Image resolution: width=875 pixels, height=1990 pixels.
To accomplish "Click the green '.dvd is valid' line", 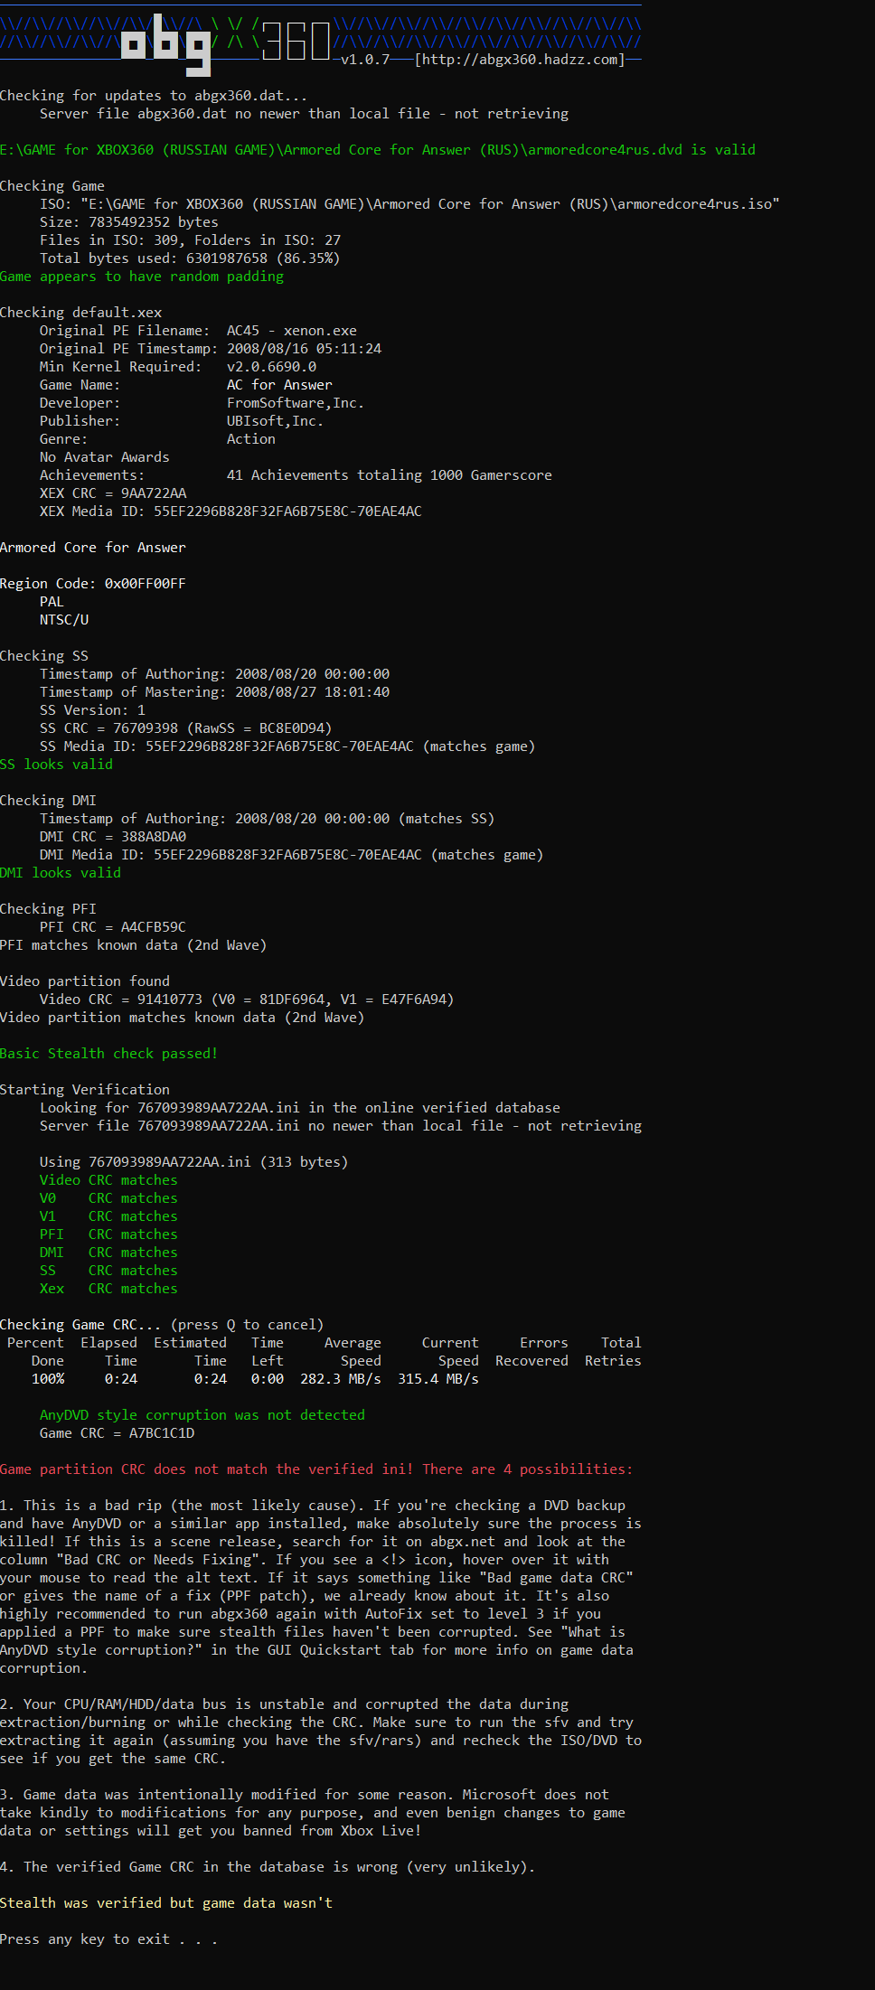I will 378,150.
